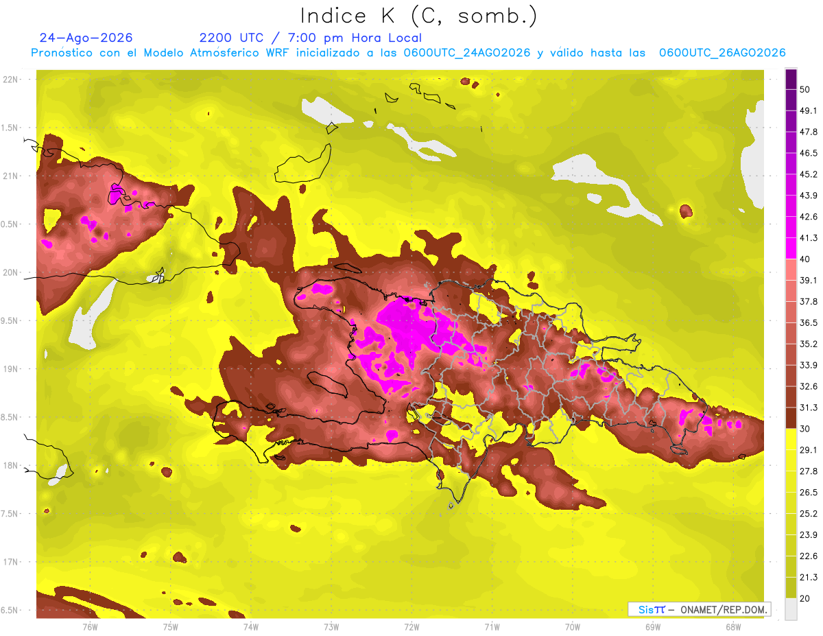Click the legend value "22.6"
Viewport: 823px width, 636px height.
click(x=809, y=556)
